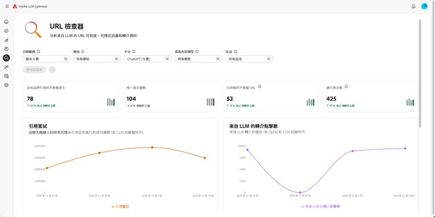This screenshot has width=435, height=217.
Task: Open the database sidebar icon
Action: click(x=6, y=76)
